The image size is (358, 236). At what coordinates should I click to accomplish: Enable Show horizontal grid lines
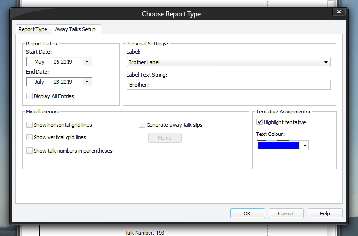pyautogui.click(x=30, y=125)
